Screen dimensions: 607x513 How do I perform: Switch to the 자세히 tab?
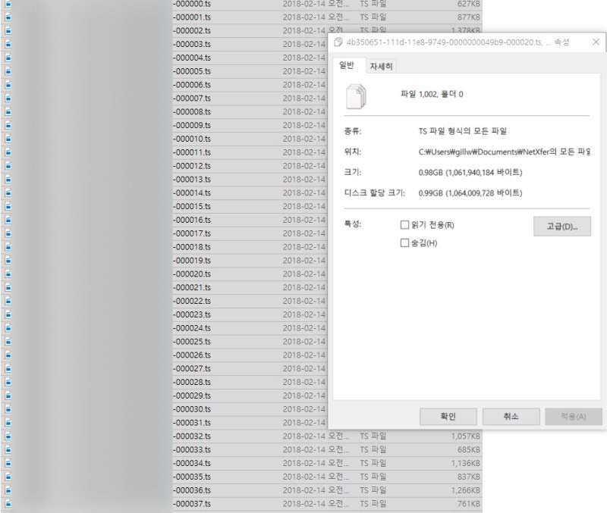pyautogui.click(x=381, y=66)
